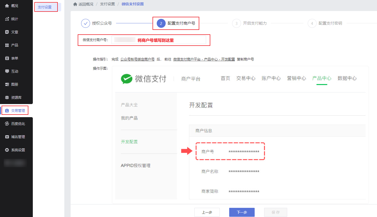Click the 下一步 button

[x=242, y=212]
